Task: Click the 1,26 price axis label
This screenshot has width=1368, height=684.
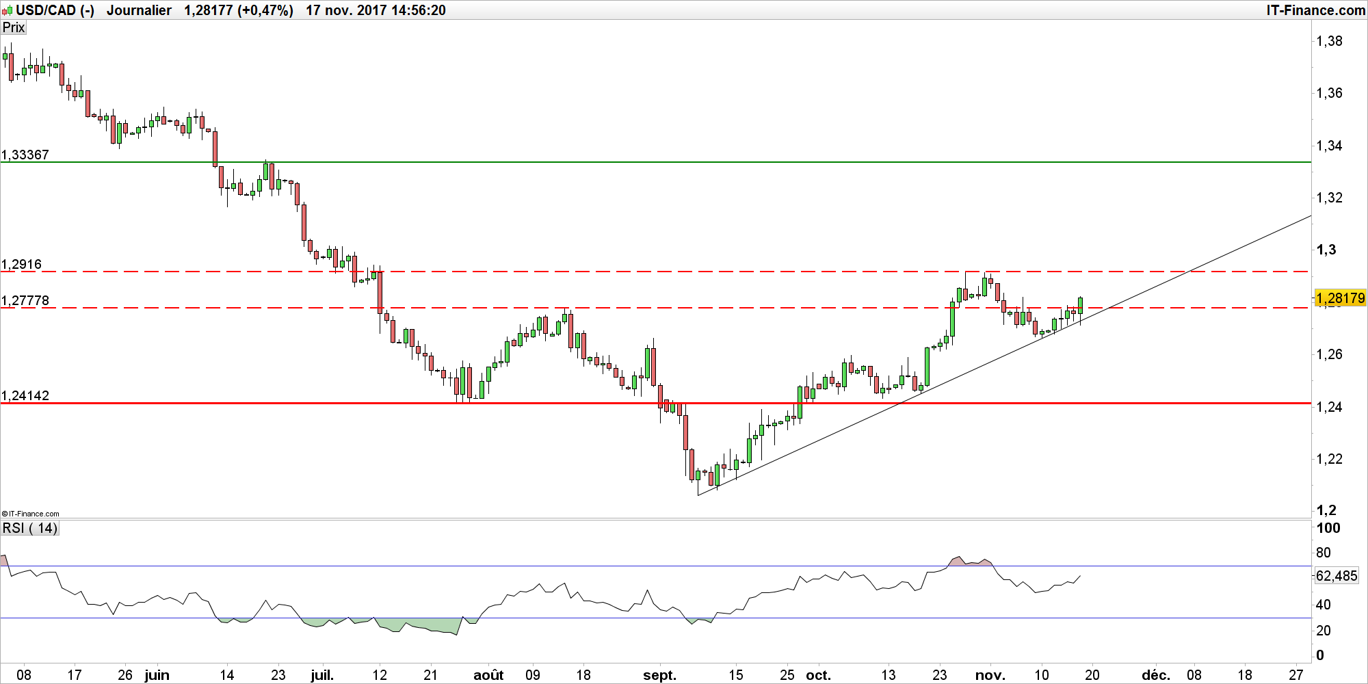Action: click(x=1329, y=354)
